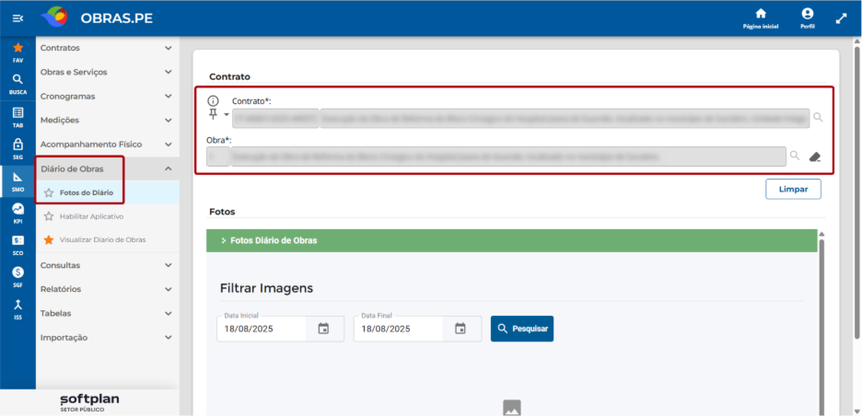Click the Limpar button
Screen dimensions: 862x417
click(x=793, y=189)
